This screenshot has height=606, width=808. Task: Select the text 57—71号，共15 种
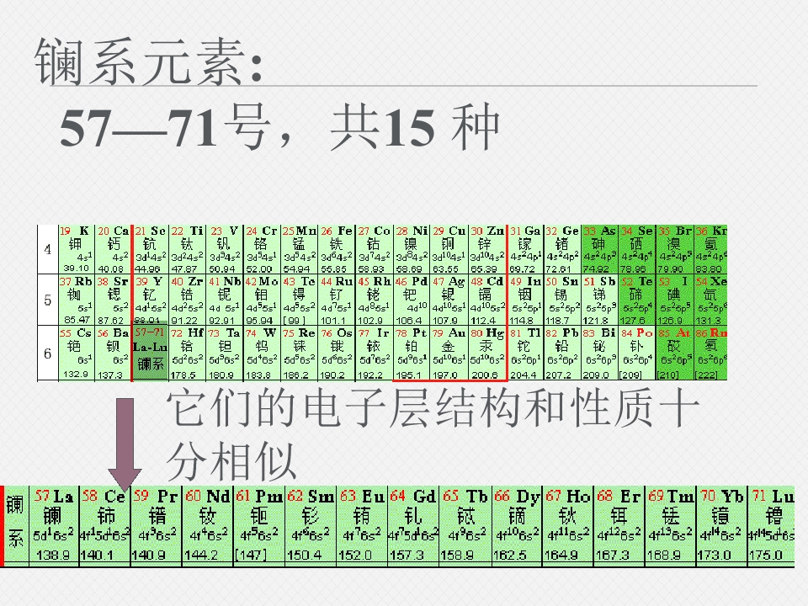tap(279, 126)
